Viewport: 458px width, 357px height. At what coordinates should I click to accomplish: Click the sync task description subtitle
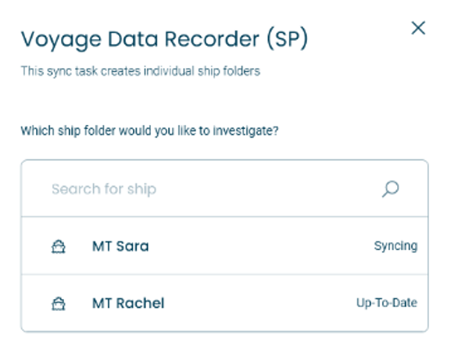tap(141, 71)
